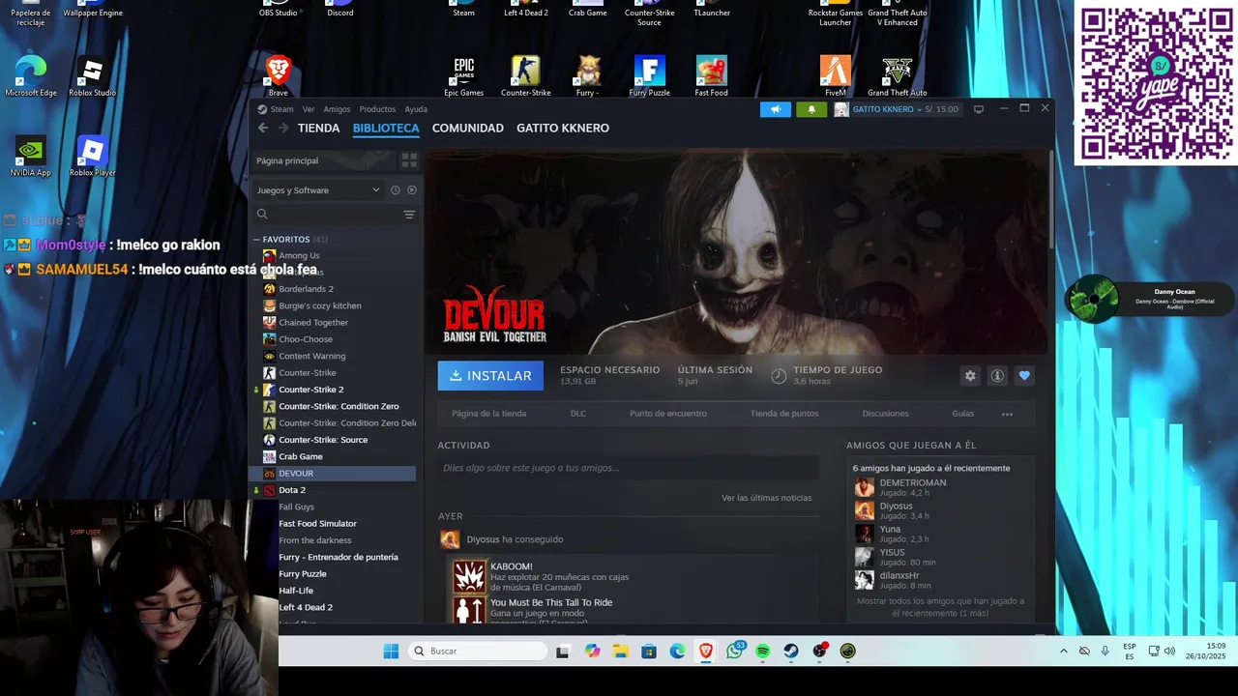This screenshot has width=1238, height=696.
Task: Click the recent activity clock icon
Action: pyautogui.click(x=395, y=190)
